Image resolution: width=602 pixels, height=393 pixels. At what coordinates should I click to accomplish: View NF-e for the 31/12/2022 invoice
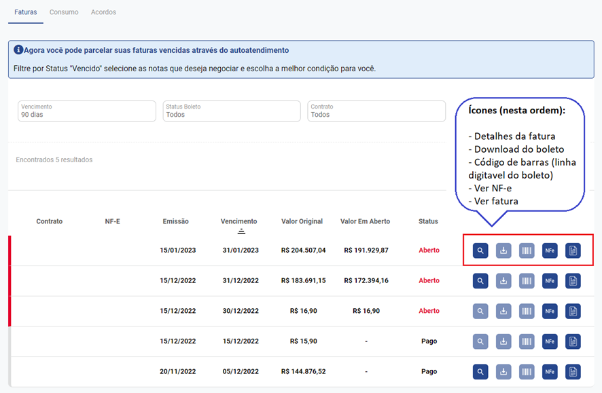[550, 281]
